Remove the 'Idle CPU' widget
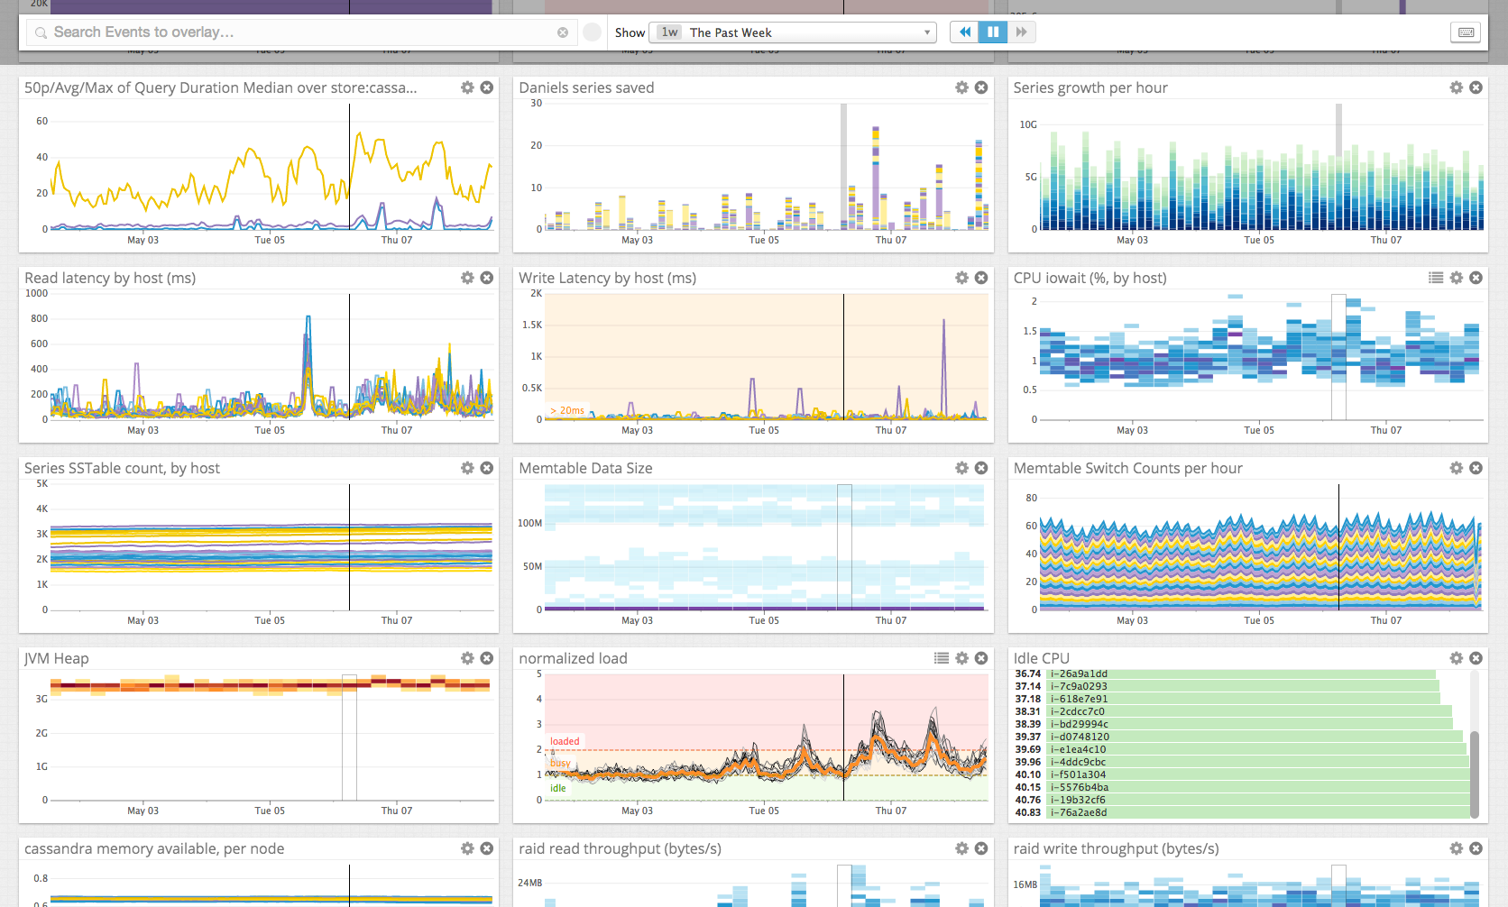Image resolution: width=1508 pixels, height=907 pixels. 1476,658
